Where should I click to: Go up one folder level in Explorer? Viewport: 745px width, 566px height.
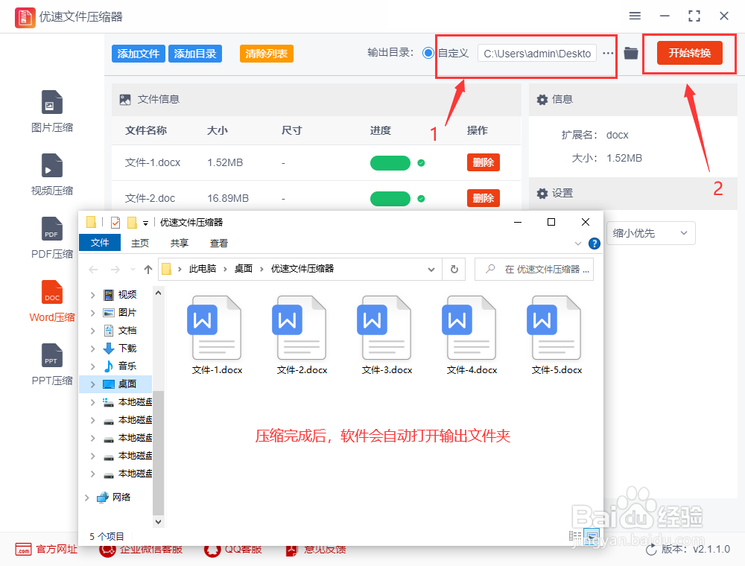[148, 270]
